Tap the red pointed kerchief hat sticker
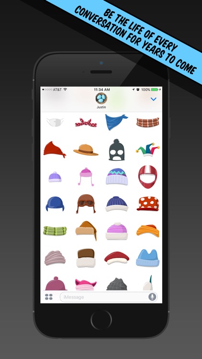 click(55, 149)
